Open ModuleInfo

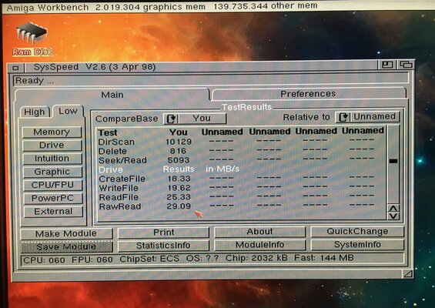[259, 245]
